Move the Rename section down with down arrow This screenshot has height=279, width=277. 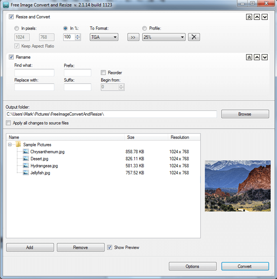[x=265, y=57]
